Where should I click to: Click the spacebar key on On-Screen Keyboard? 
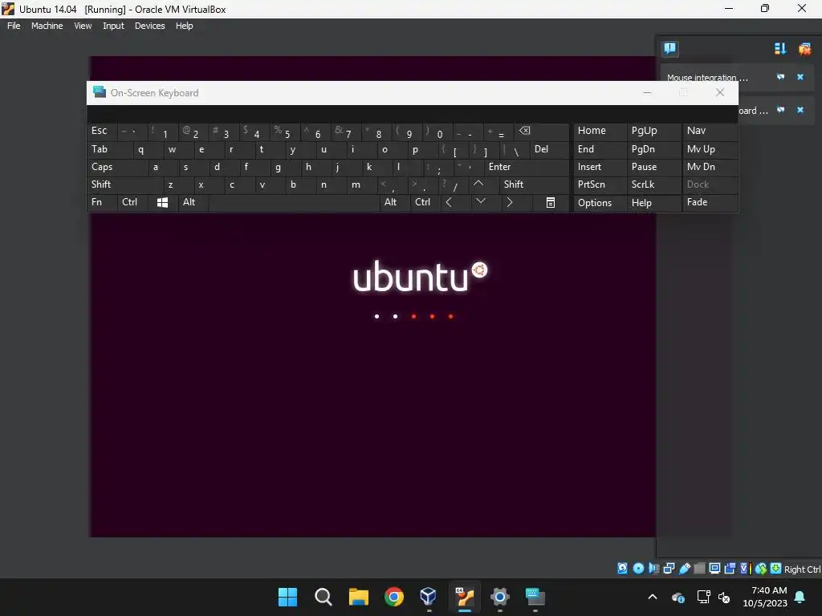pyautogui.click(x=294, y=203)
